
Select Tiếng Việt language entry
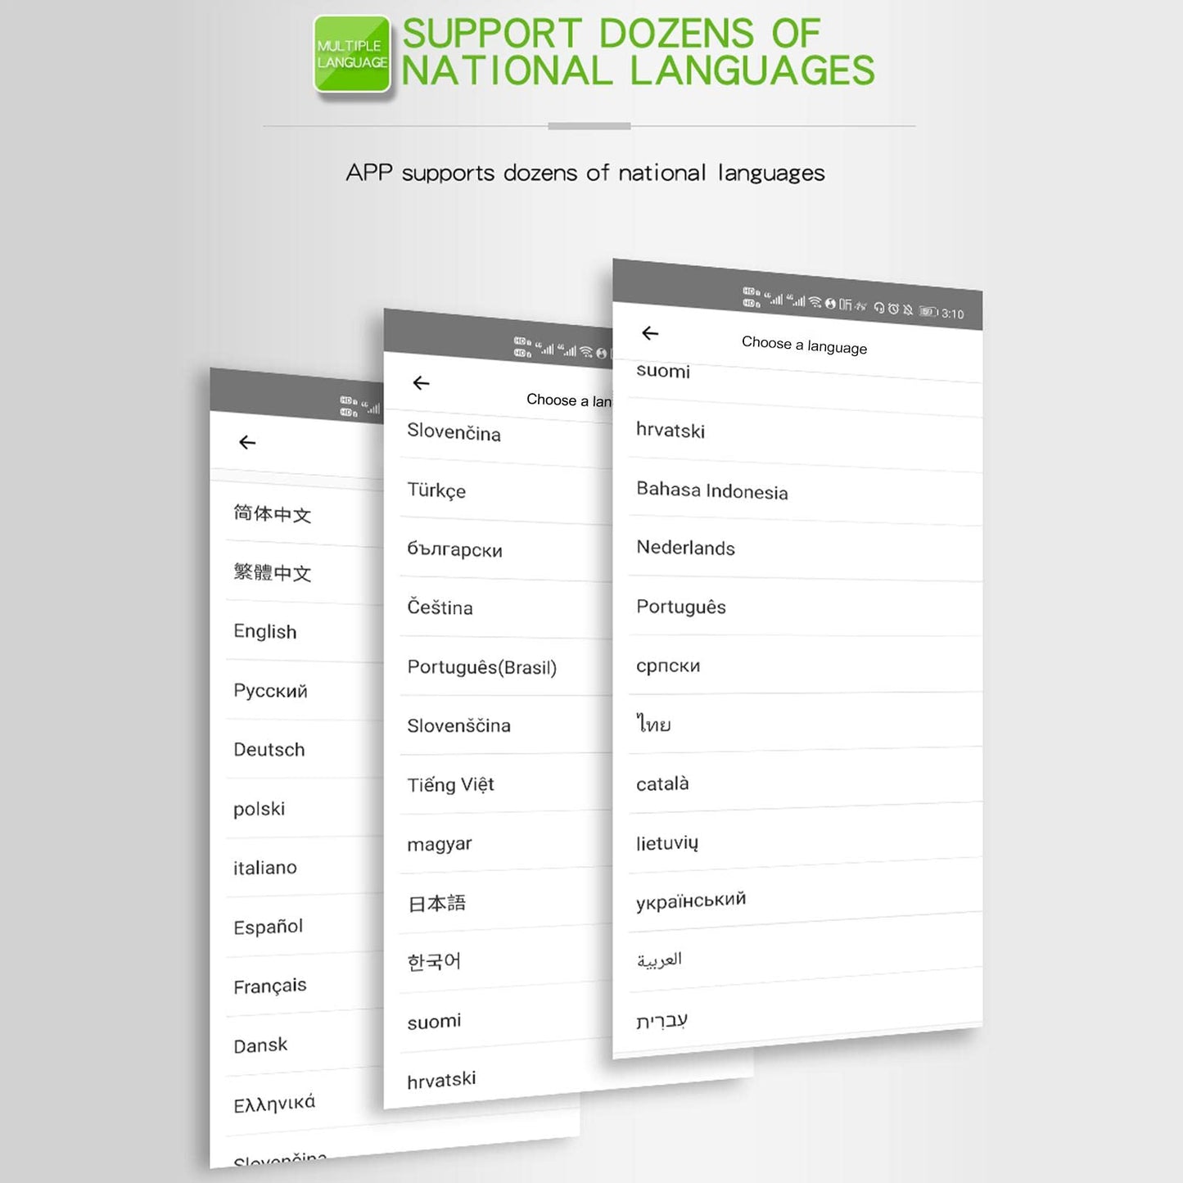[450, 784]
